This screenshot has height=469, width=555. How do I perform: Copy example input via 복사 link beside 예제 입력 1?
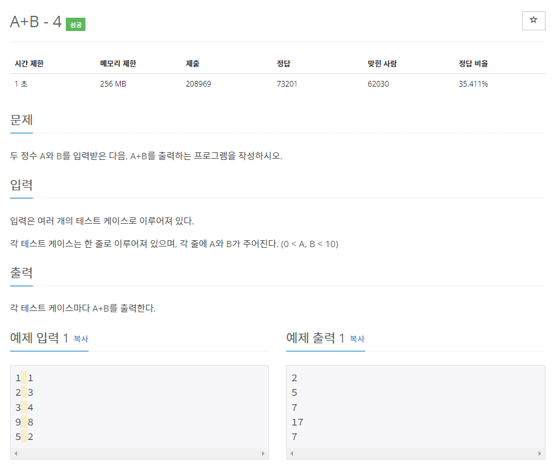coord(81,339)
